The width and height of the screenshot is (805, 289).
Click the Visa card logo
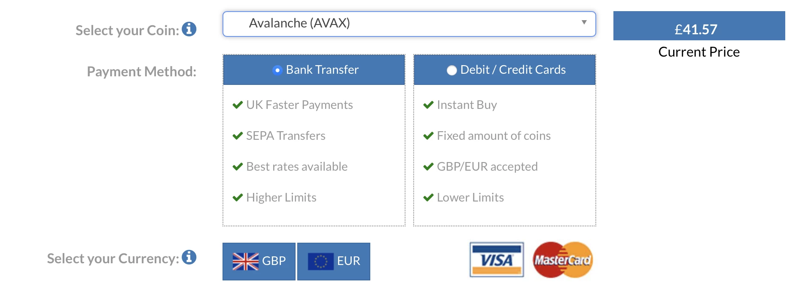[497, 260]
